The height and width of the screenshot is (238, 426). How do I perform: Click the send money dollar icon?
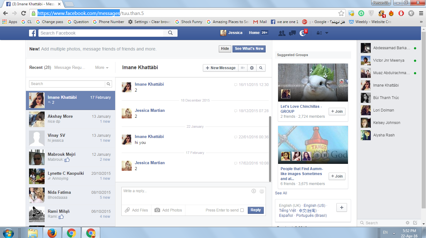pyautogui.click(x=254, y=191)
